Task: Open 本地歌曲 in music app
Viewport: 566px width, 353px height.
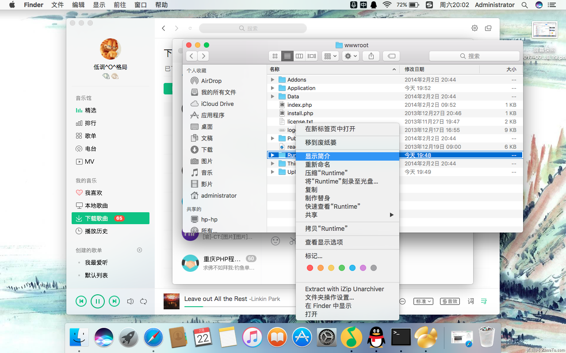Action: (111, 206)
